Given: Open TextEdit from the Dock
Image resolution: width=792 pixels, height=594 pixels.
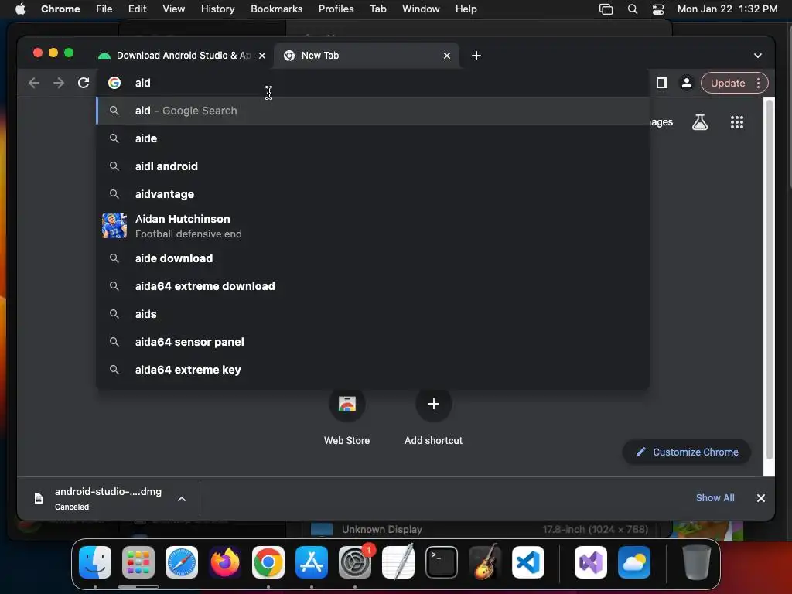Looking at the screenshot, I should pyautogui.click(x=398, y=562).
